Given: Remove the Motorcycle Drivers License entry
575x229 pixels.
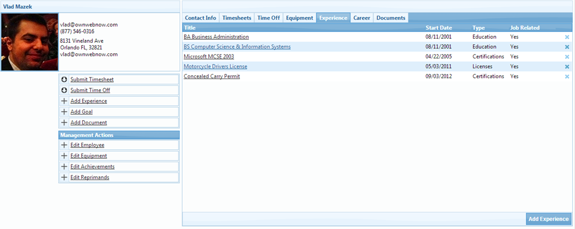Looking at the screenshot, I should (x=567, y=67).
